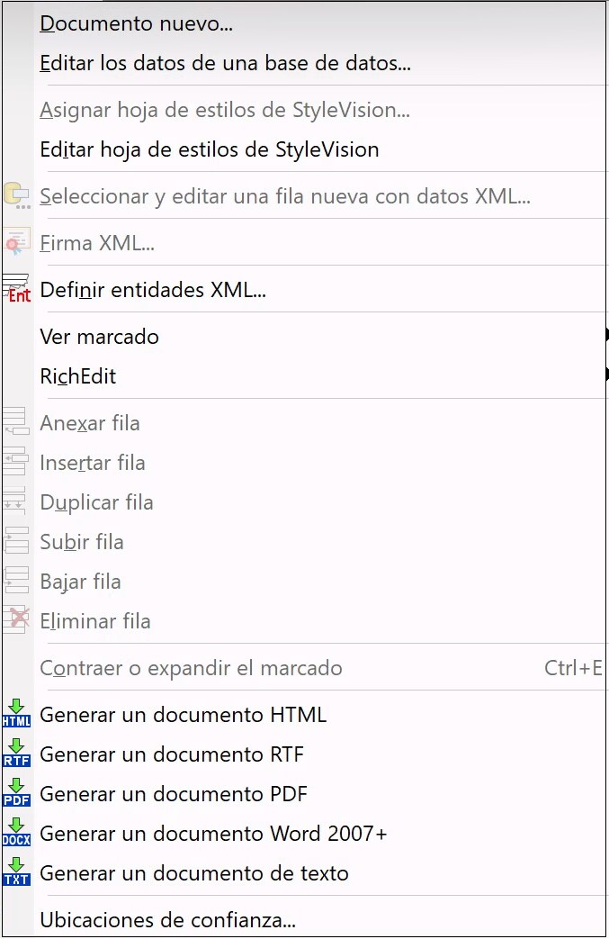Click the PDF export icon
Viewport: 609px width, 939px height.
(x=16, y=794)
